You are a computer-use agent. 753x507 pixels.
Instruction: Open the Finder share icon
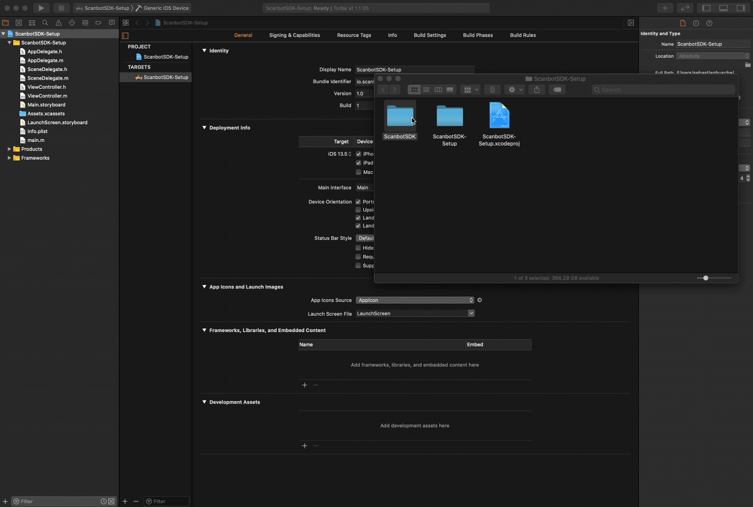coord(536,89)
